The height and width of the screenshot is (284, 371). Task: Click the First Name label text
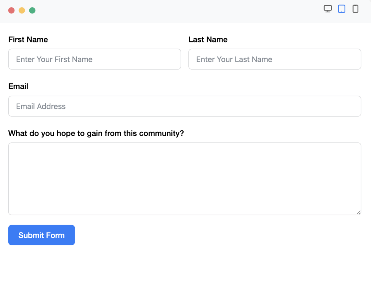28,39
